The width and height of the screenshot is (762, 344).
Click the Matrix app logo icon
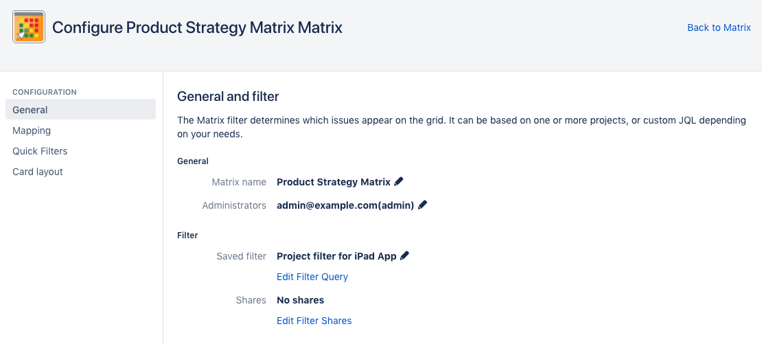(29, 27)
